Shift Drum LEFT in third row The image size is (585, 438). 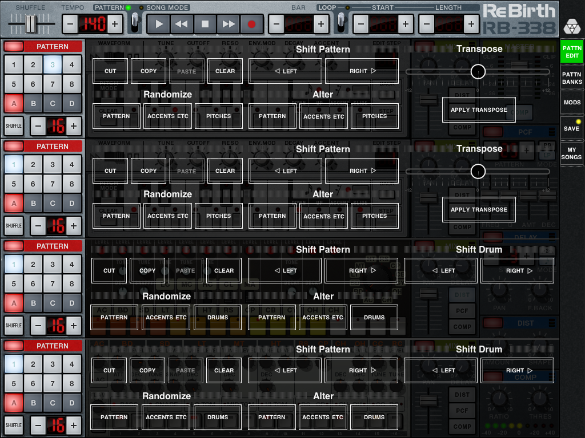pyautogui.click(x=440, y=271)
